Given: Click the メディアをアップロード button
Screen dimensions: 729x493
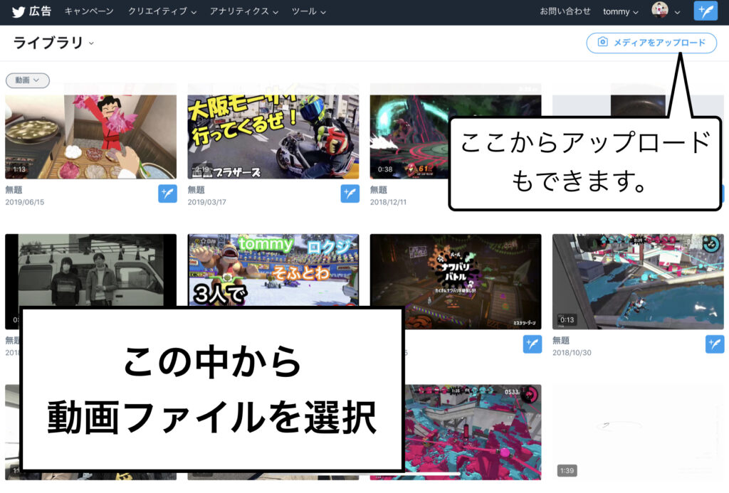Looking at the screenshot, I should [x=651, y=43].
